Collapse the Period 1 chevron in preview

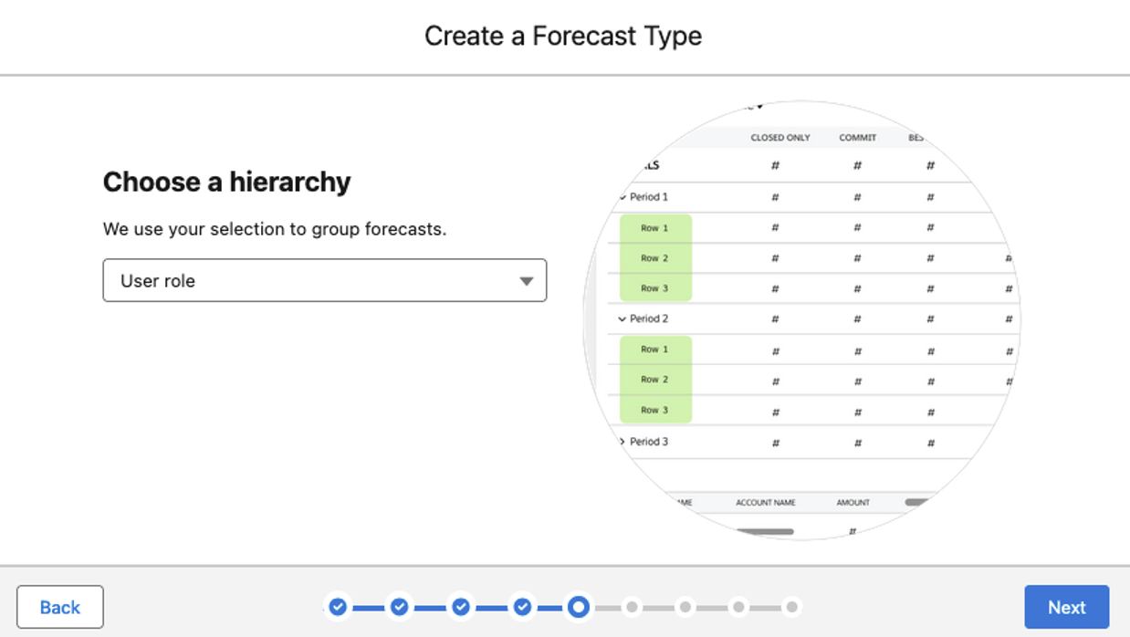click(x=623, y=197)
